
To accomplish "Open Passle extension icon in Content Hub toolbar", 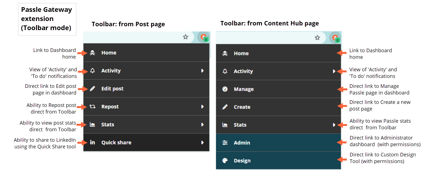I will coord(335,38).
